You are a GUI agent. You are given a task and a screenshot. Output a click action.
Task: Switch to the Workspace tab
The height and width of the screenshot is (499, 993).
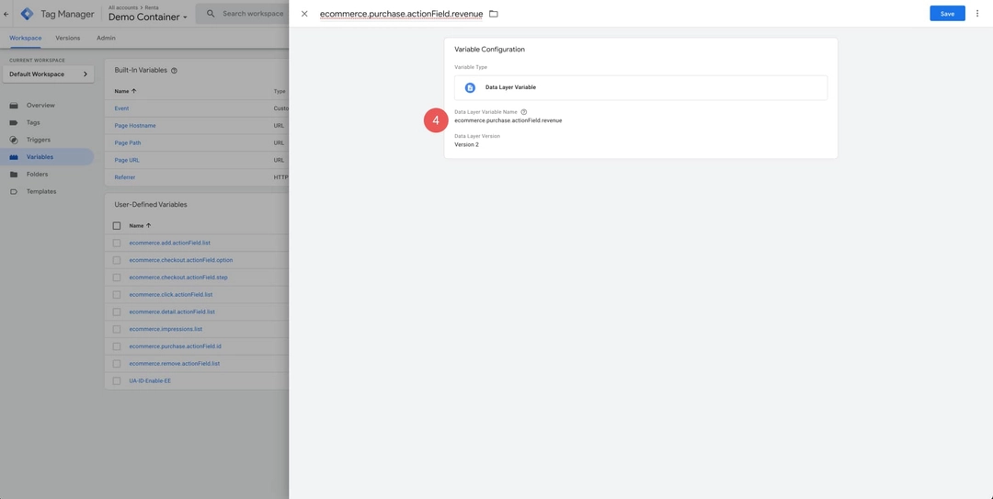[26, 38]
